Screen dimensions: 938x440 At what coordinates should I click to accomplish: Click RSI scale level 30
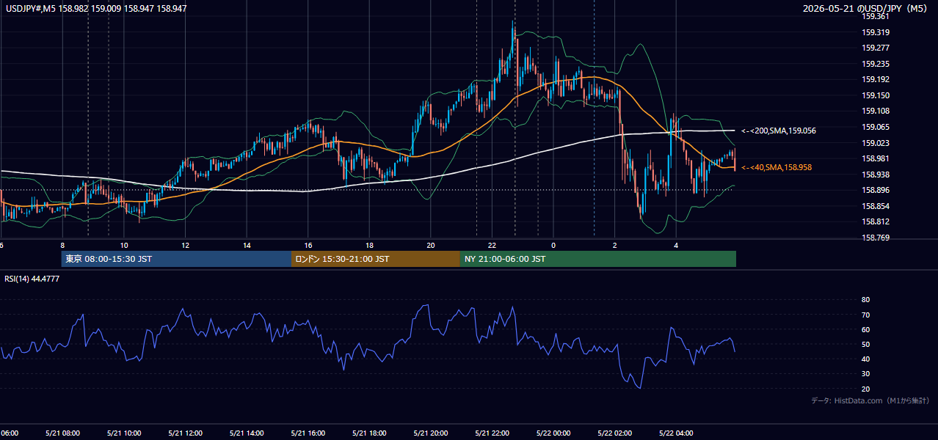(x=865, y=374)
